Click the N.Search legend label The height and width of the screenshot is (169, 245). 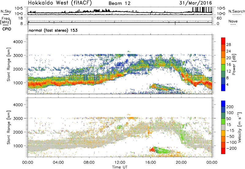pos(236,11)
